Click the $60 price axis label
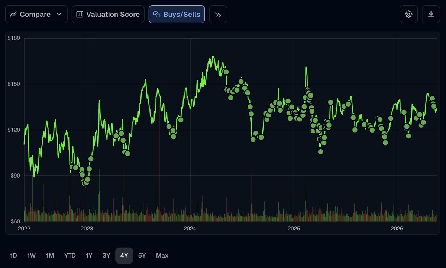The width and height of the screenshot is (446, 268). tap(15, 221)
